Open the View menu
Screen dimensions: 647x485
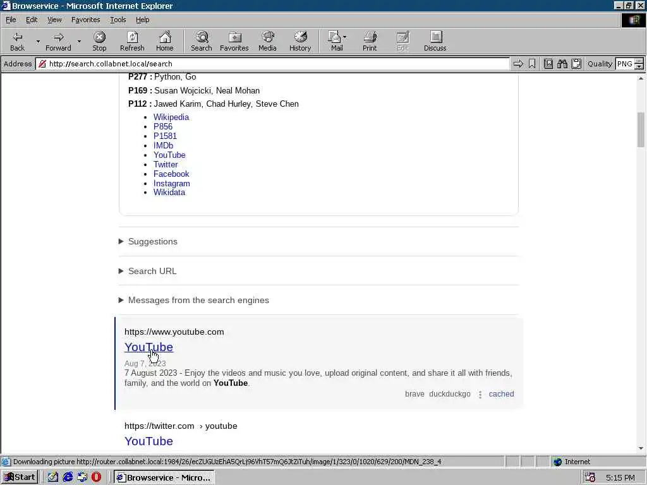pos(54,20)
